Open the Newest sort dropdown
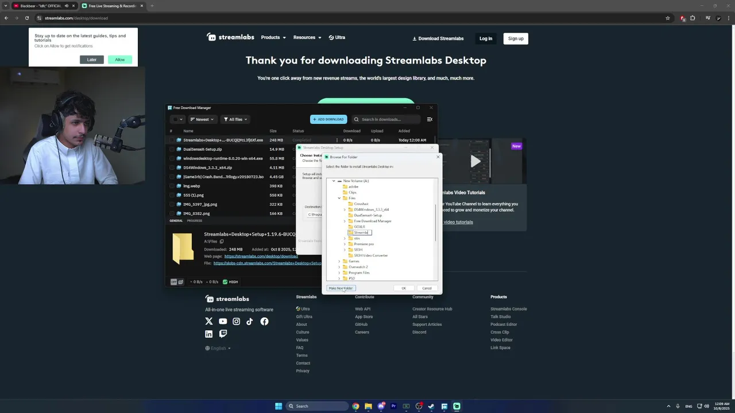The width and height of the screenshot is (735, 413). click(202, 119)
